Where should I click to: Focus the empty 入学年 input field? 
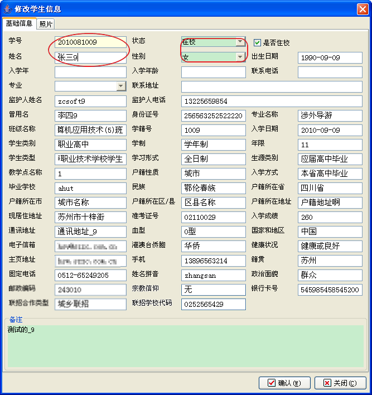click(x=90, y=72)
